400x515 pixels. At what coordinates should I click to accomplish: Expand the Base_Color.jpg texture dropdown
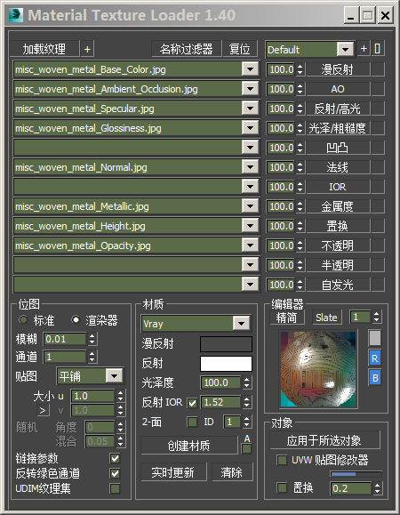(x=250, y=69)
